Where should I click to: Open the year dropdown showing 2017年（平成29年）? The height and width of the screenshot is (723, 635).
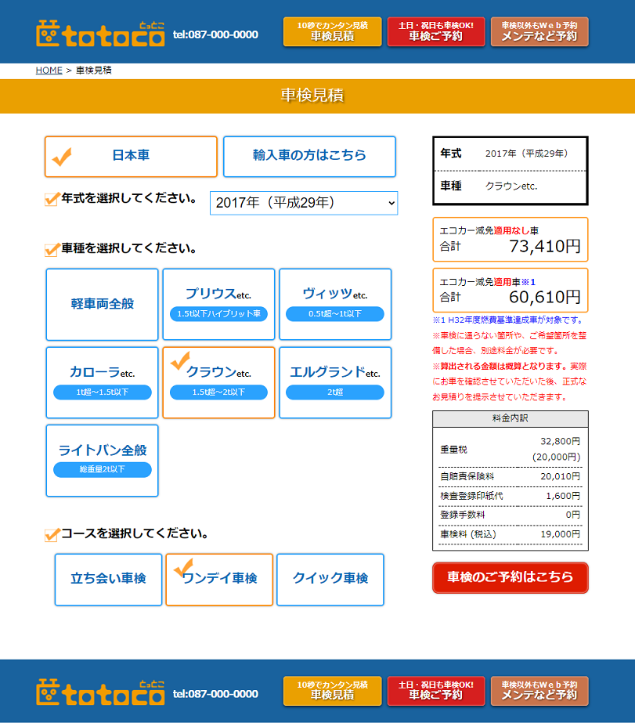(x=303, y=202)
